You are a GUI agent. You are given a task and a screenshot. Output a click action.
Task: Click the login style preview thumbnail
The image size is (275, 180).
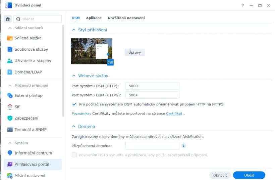tap(91, 51)
